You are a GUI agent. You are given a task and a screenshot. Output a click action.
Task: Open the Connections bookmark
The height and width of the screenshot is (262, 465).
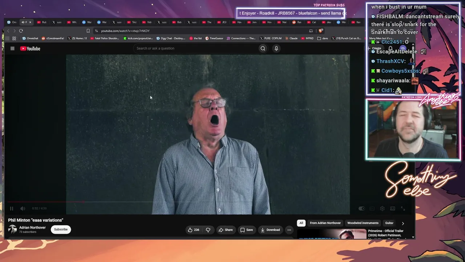[241, 38]
